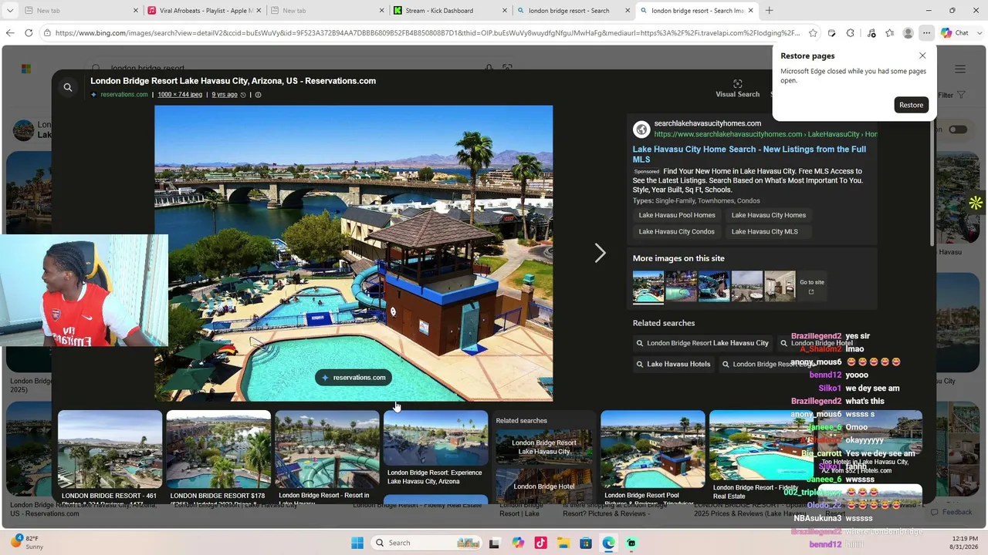Switch to the first New tab
988x555 pixels.
pos(81,11)
